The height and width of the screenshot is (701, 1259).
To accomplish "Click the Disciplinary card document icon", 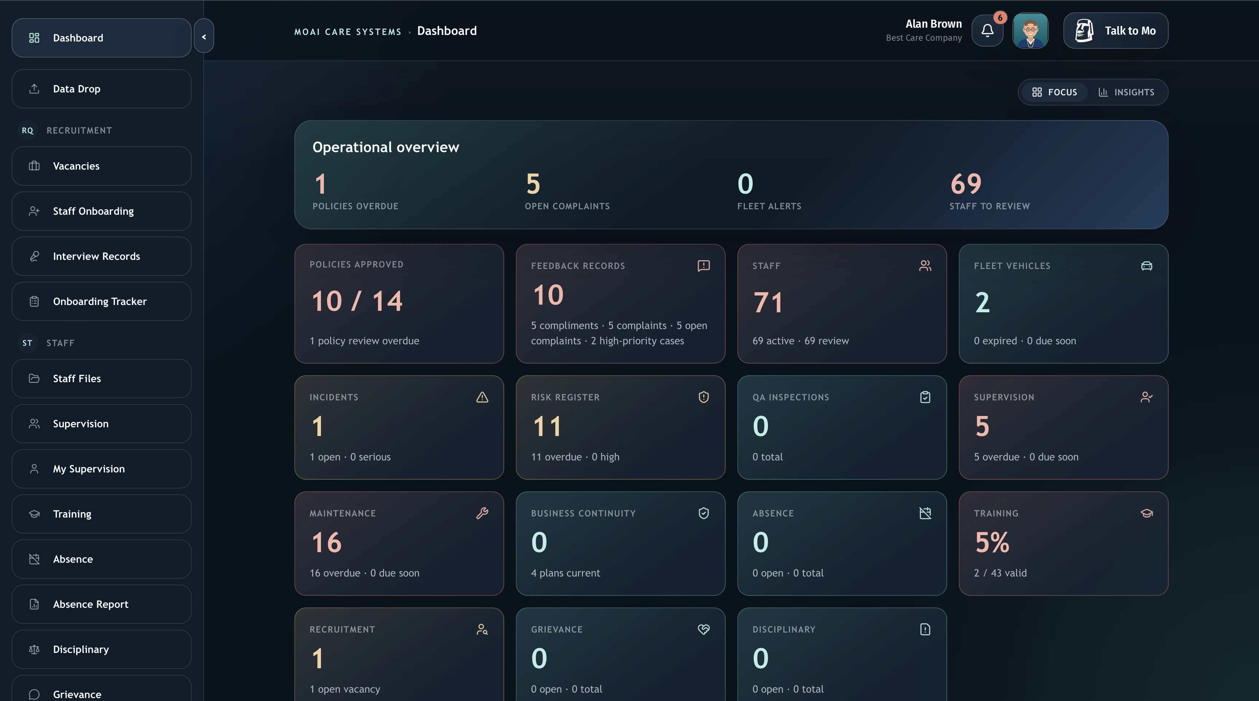I will point(925,629).
